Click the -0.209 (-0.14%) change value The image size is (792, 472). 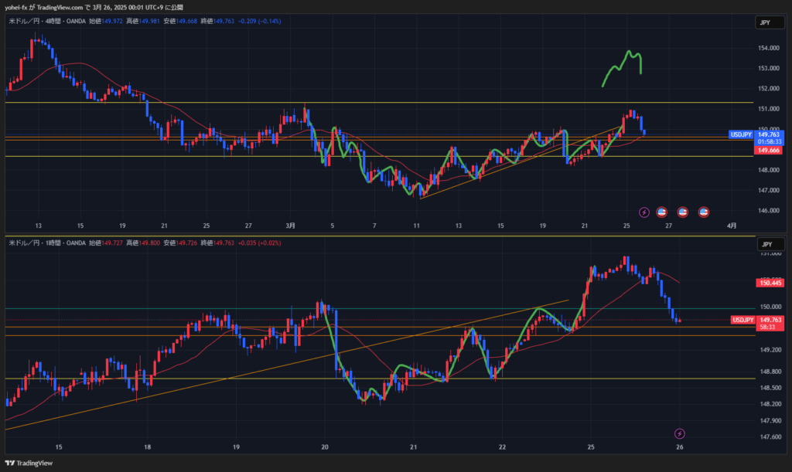coord(260,21)
